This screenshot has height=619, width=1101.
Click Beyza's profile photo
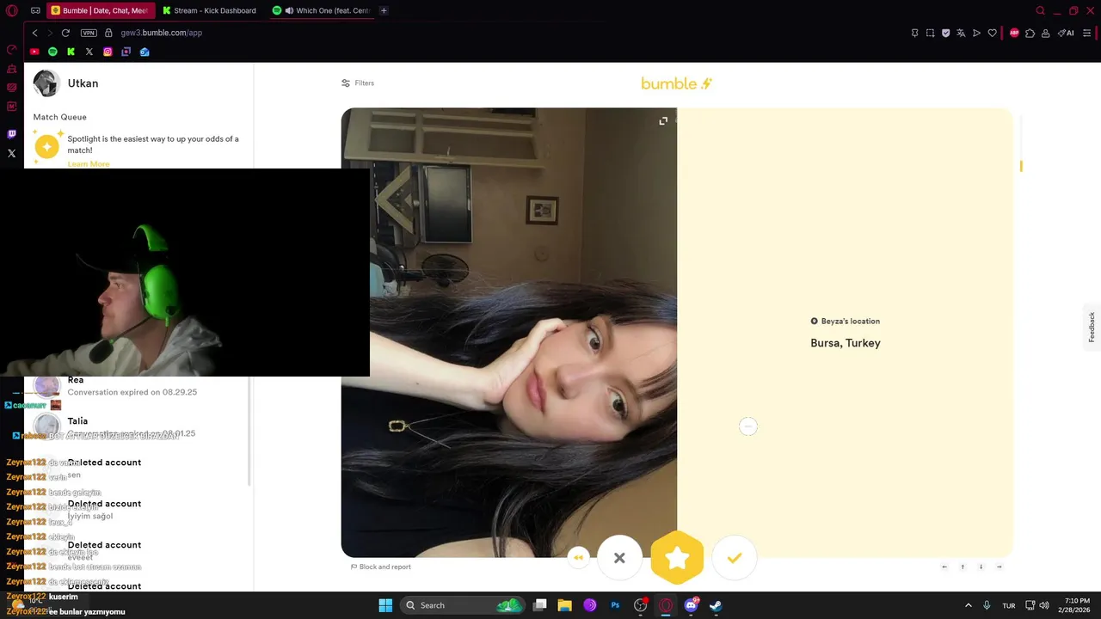[509, 333]
